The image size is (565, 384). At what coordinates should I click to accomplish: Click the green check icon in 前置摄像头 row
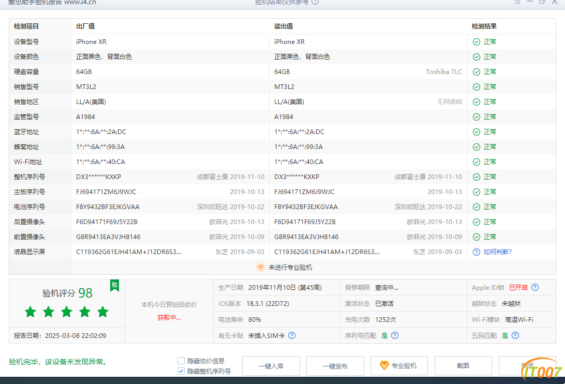[x=477, y=237]
